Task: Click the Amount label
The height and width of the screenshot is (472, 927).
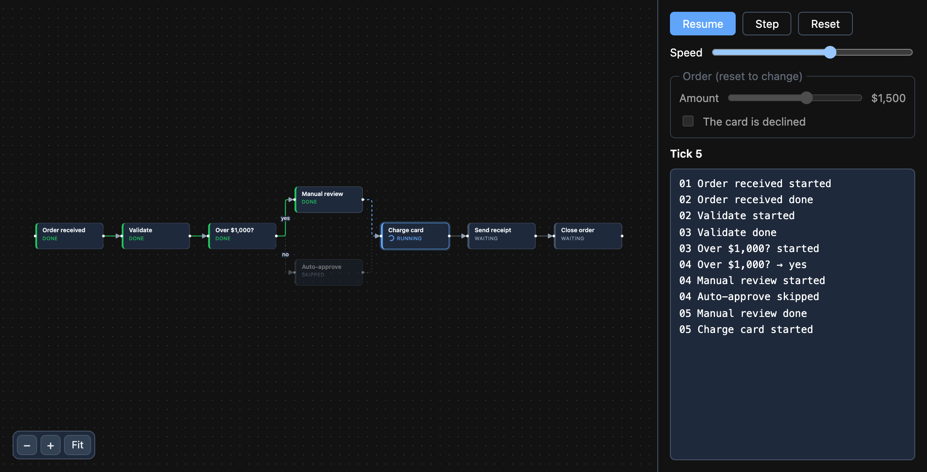Action: click(x=699, y=98)
